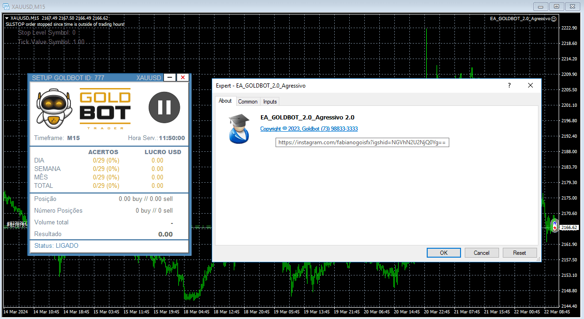
Task: Click the 2222.90 price on the scale
Action: click(569, 28)
